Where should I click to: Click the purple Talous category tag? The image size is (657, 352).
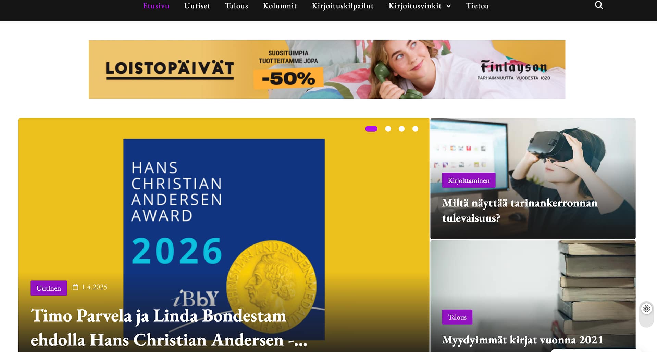click(457, 317)
